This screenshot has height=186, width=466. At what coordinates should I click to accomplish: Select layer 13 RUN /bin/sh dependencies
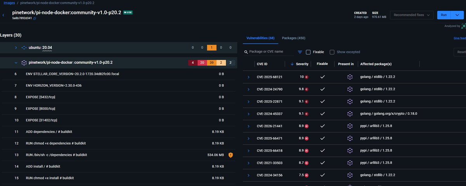pyautogui.click(x=118, y=155)
